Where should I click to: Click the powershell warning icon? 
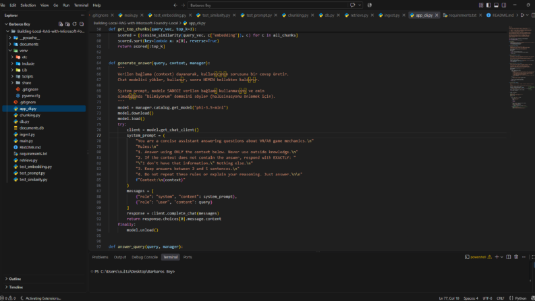490,257
